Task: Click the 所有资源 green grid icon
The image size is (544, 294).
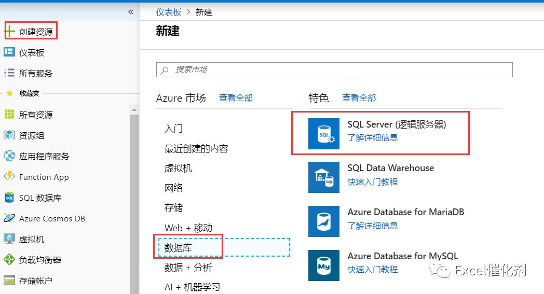Action: (9, 114)
